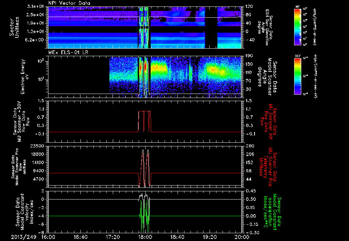Click the "17:20" time axis label

point(113,237)
